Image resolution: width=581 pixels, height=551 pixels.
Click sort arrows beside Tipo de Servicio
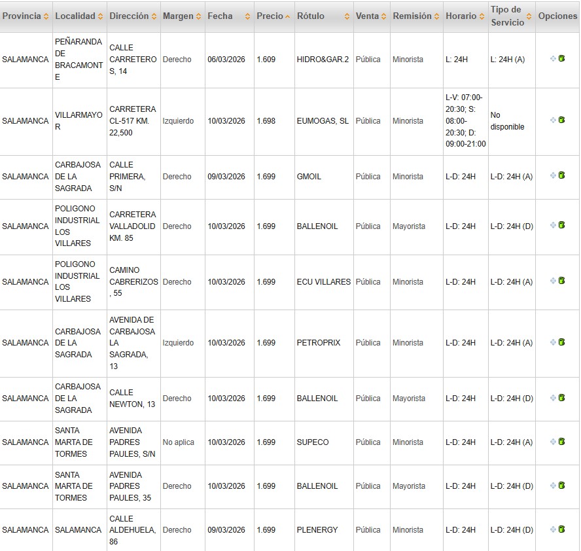(x=529, y=16)
